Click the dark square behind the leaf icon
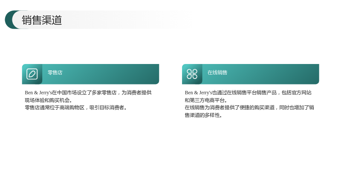The height and width of the screenshot is (192, 341). (x=32, y=74)
